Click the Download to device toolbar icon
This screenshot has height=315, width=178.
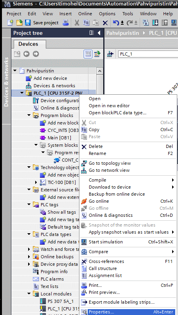[x=155, y=23]
